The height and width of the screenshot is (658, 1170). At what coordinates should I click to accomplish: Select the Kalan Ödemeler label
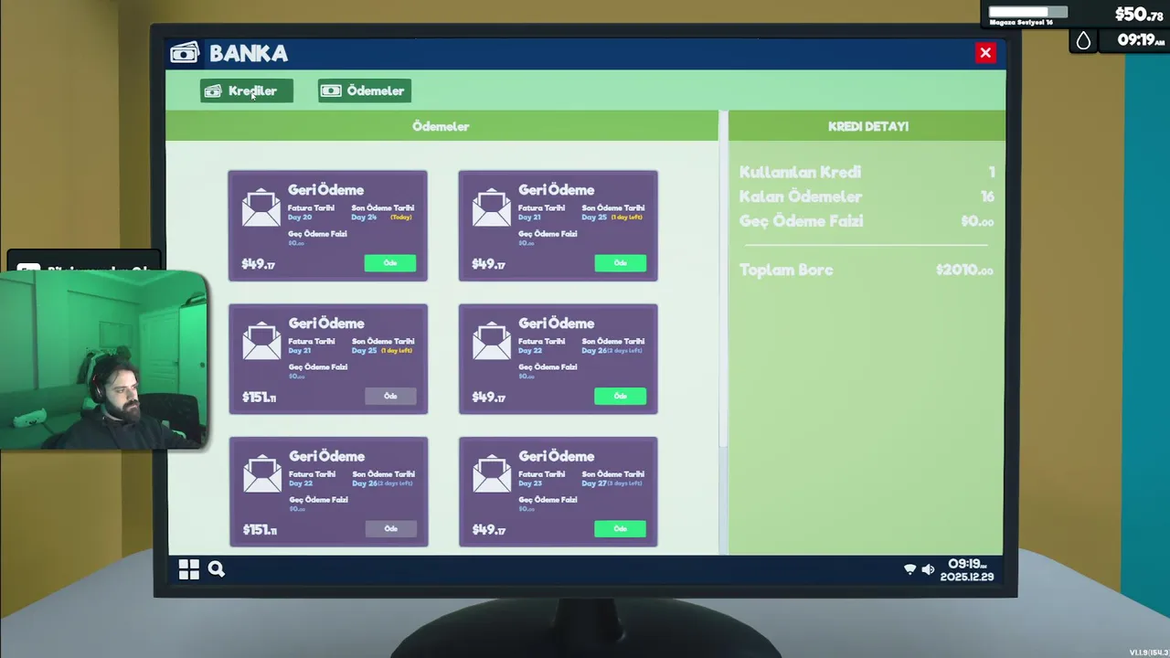(x=801, y=196)
